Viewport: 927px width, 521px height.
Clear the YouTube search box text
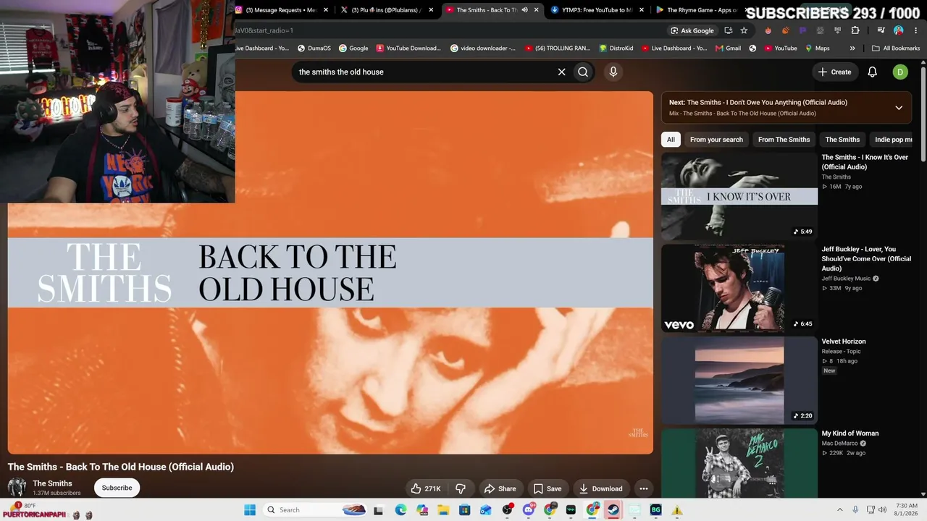561,72
